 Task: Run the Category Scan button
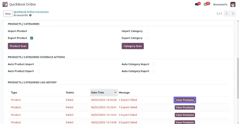(133, 46)
